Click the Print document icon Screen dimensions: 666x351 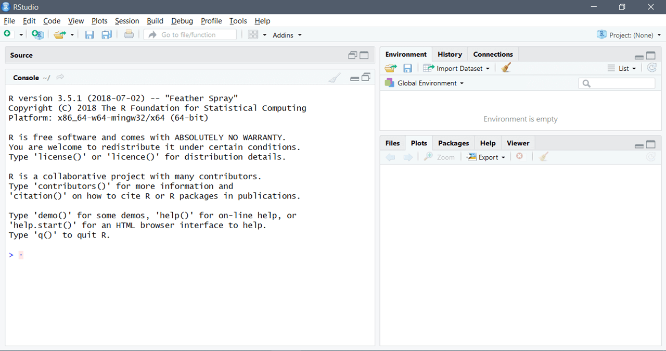(129, 34)
